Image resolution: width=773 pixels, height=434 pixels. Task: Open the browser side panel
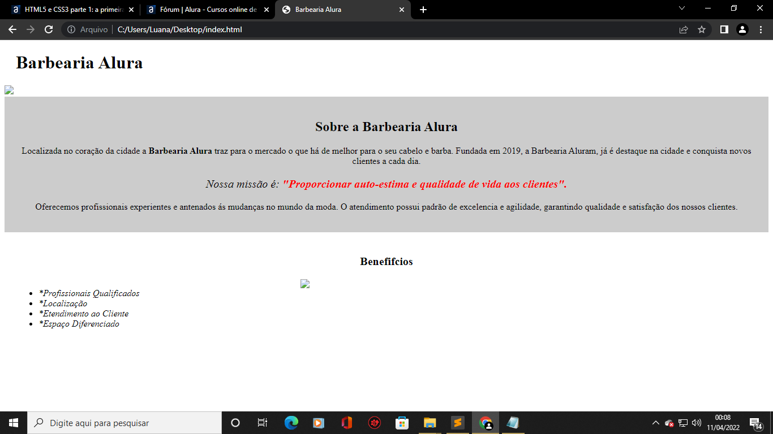pyautogui.click(x=724, y=29)
